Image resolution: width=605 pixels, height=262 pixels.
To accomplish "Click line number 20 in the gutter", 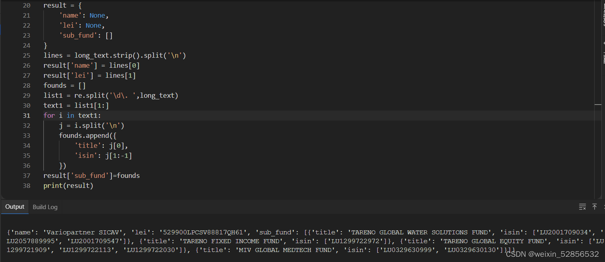I will click(x=26, y=5).
